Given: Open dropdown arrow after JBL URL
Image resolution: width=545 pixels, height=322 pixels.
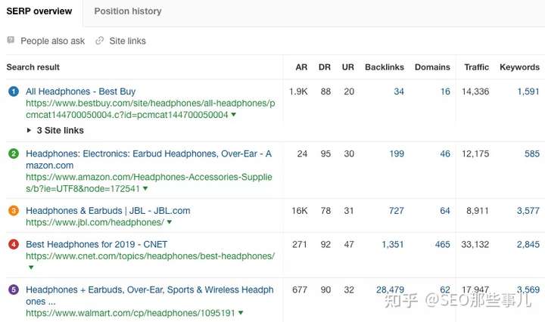Looking at the screenshot, I should (x=170, y=222).
